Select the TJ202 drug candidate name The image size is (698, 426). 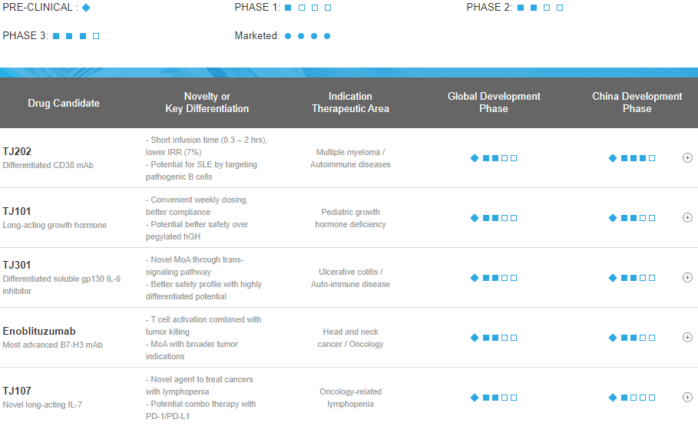point(17,151)
